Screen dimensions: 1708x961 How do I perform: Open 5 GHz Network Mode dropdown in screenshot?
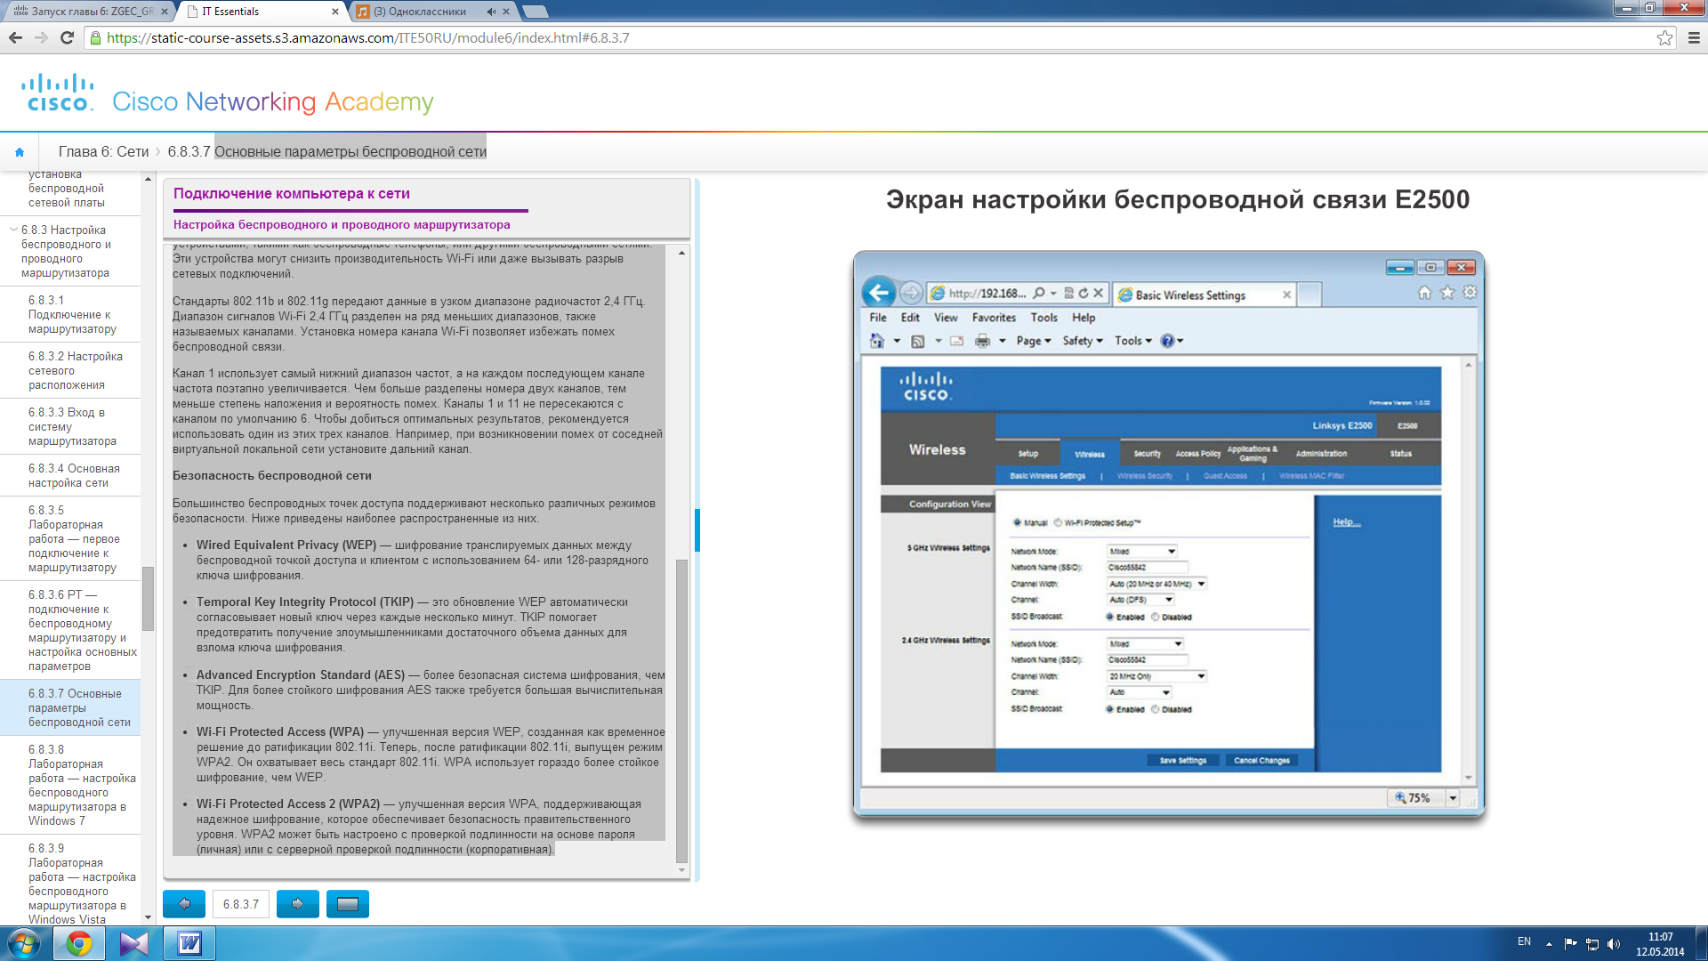coord(1142,552)
